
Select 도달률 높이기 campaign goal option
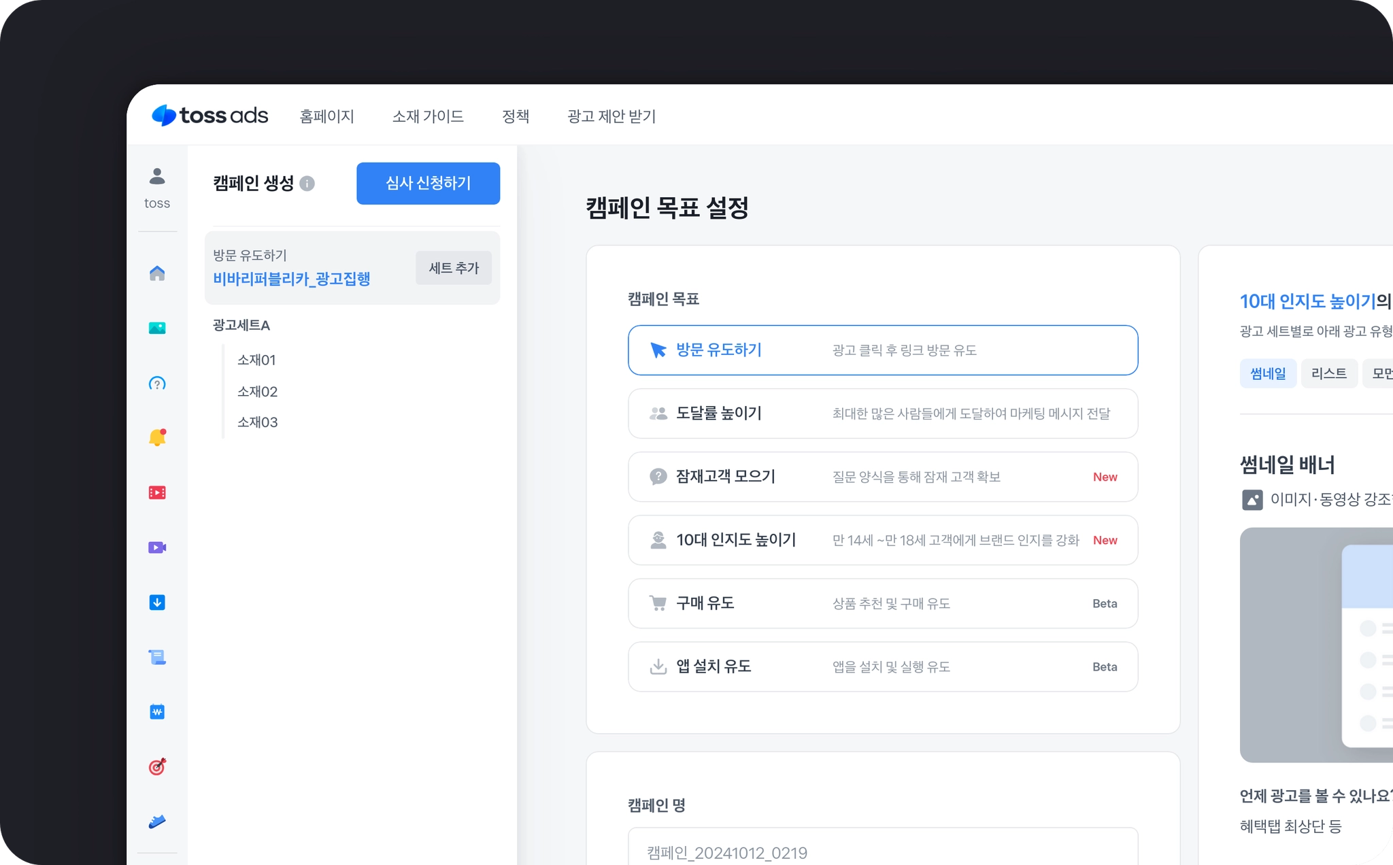[882, 413]
